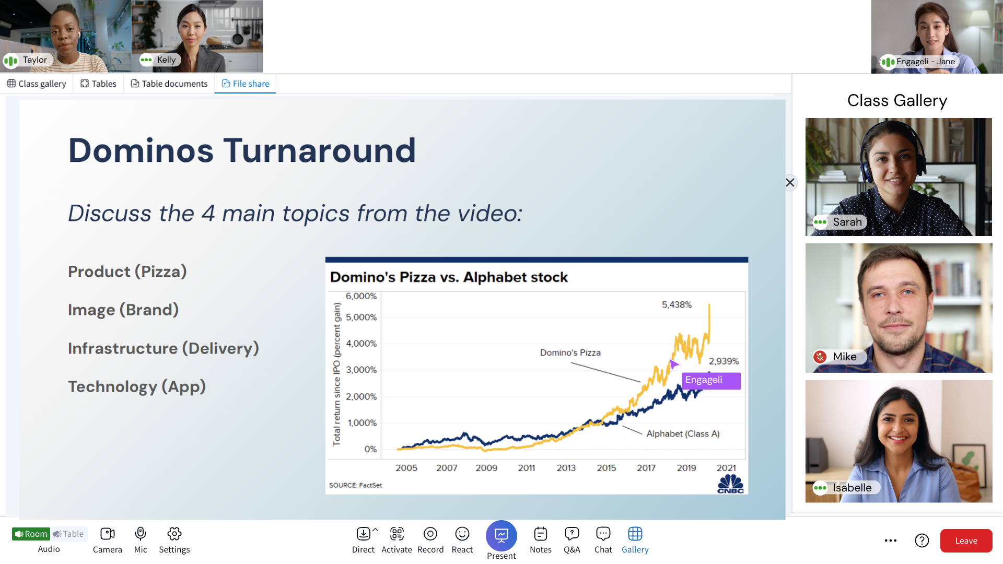The image size is (1003, 564).
Task: Select Isabelle's video thumbnail
Action: pos(899,441)
